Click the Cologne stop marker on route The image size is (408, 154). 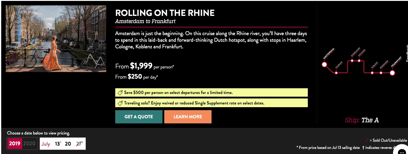pos(359,61)
